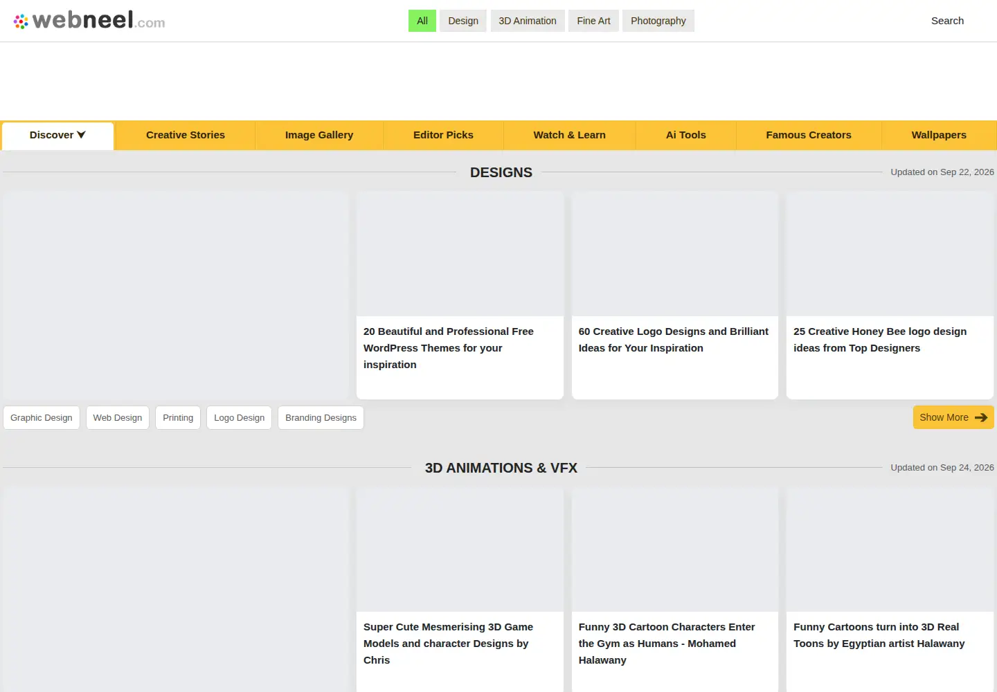Open the Search link
The width and height of the screenshot is (997, 692).
(947, 21)
